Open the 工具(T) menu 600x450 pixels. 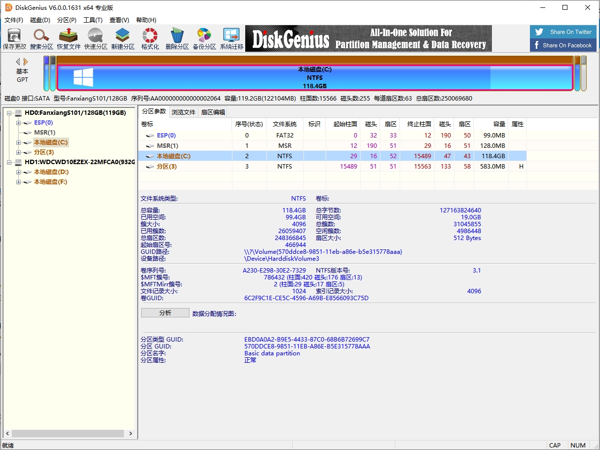click(93, 20)
